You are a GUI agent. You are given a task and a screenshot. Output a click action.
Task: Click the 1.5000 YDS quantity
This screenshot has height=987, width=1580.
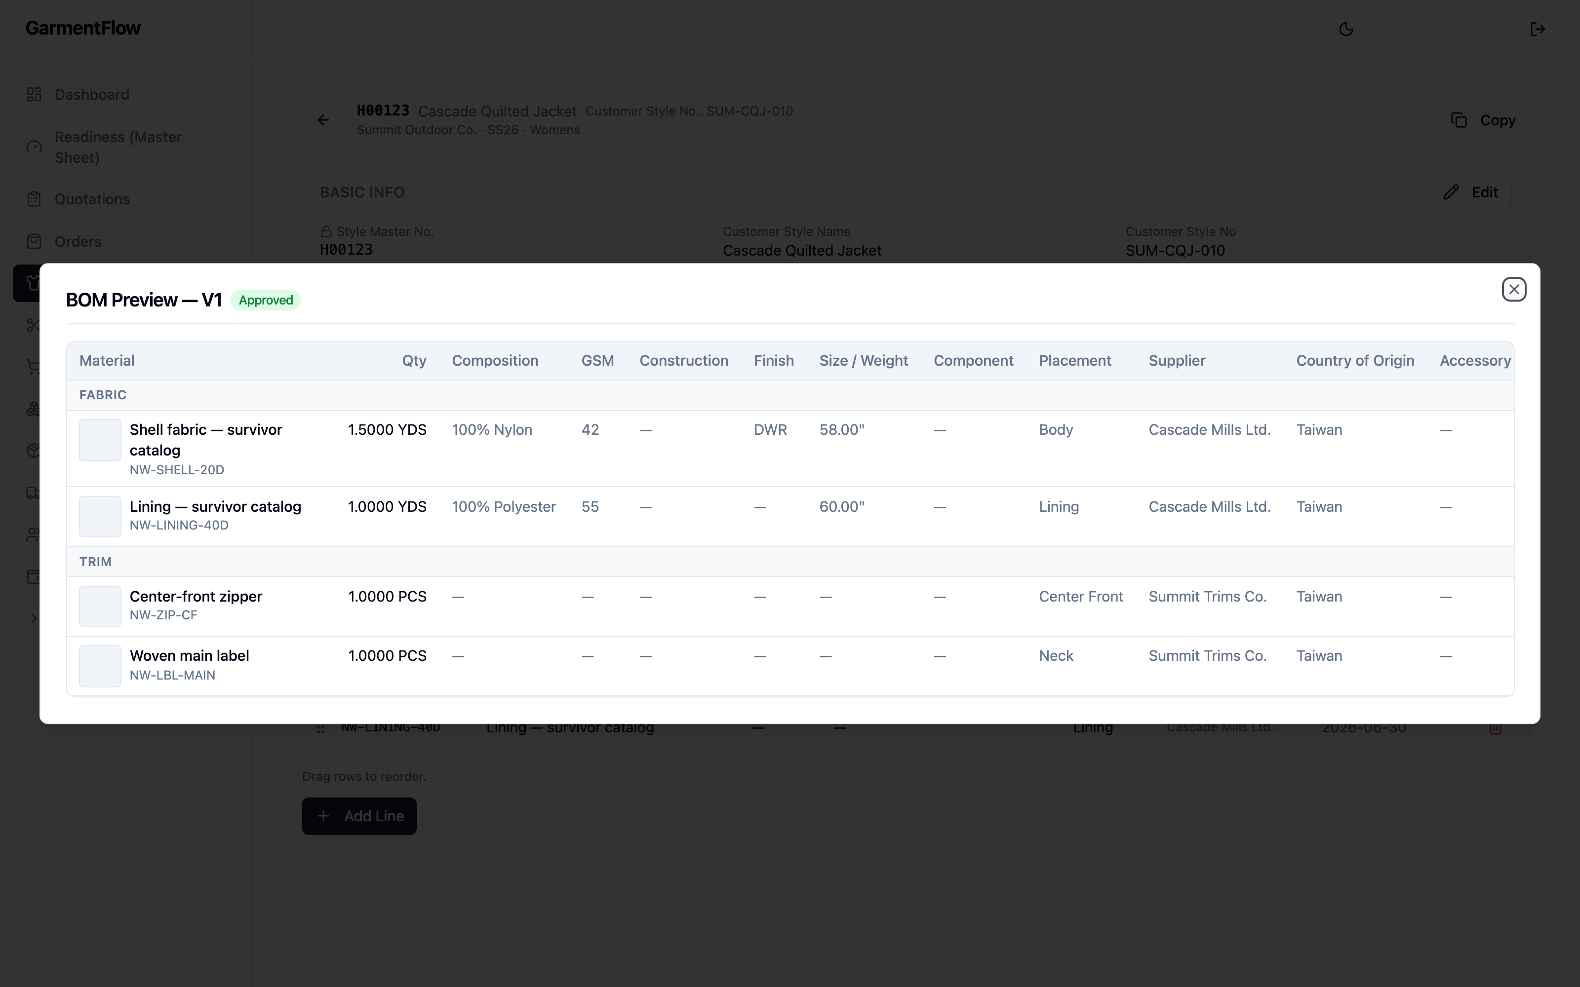click(387, 430)
